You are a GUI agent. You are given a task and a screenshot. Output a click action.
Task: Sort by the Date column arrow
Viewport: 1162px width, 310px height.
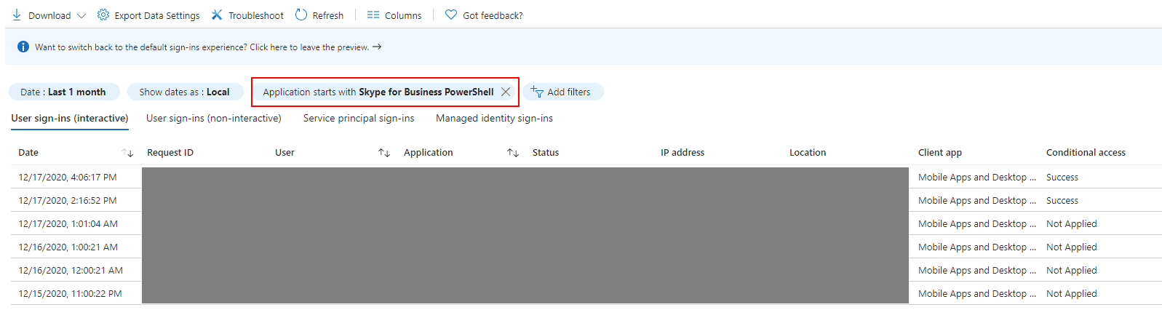127,153
